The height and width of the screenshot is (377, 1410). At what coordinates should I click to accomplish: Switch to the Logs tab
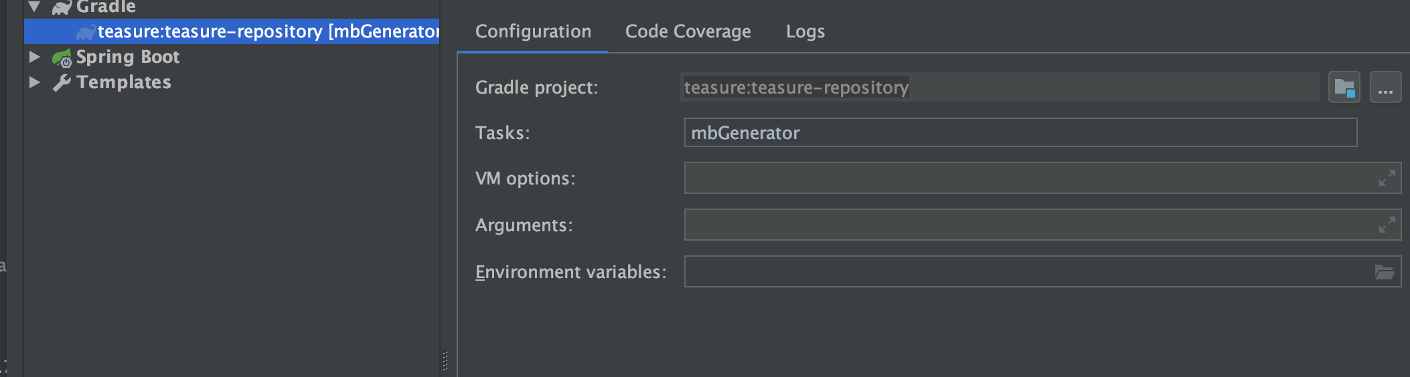805,31
